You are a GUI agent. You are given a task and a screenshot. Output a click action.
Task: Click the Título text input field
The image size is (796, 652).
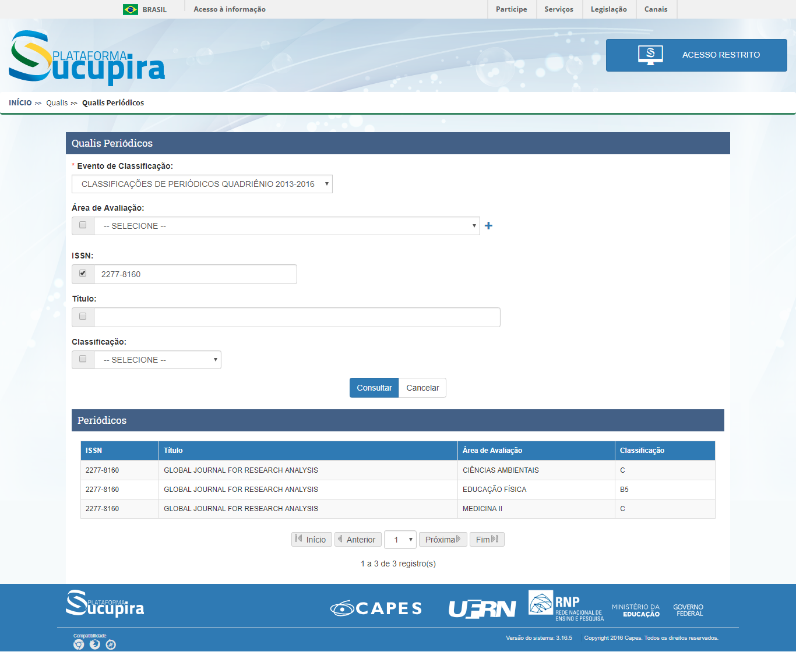[297, 317]
